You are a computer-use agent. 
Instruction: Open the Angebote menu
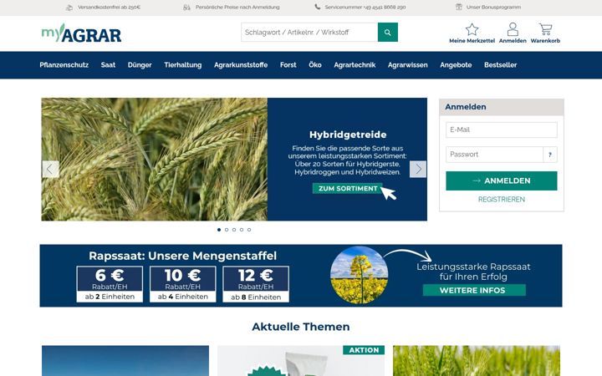pos(456,65)
